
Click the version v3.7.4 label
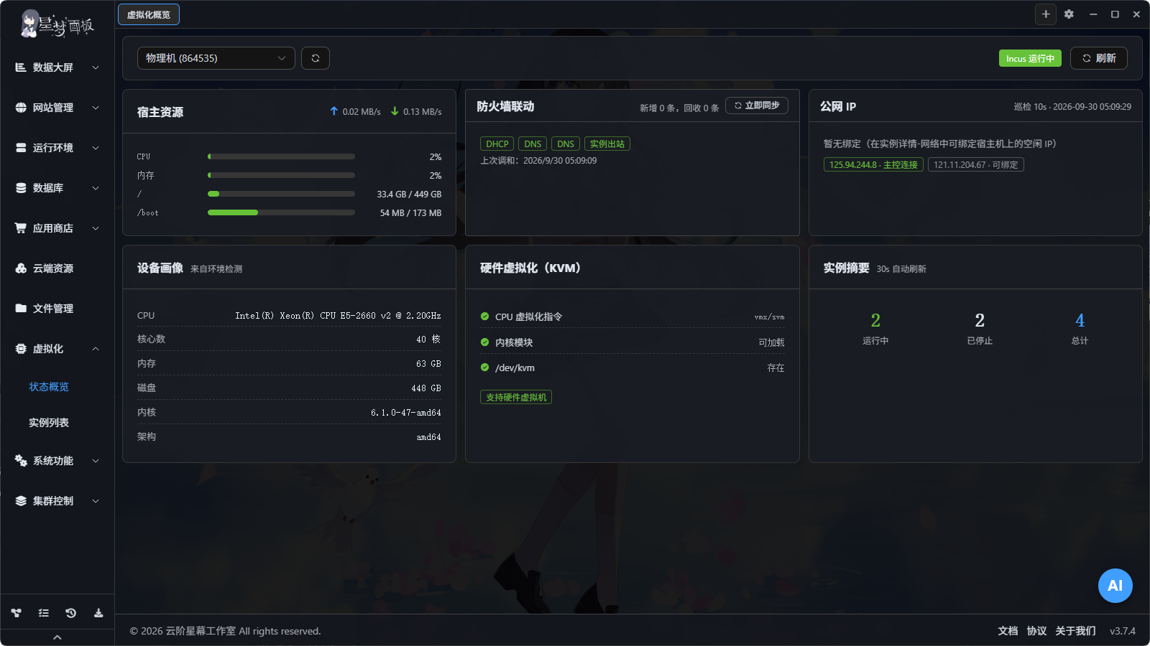click(1123, 631)
